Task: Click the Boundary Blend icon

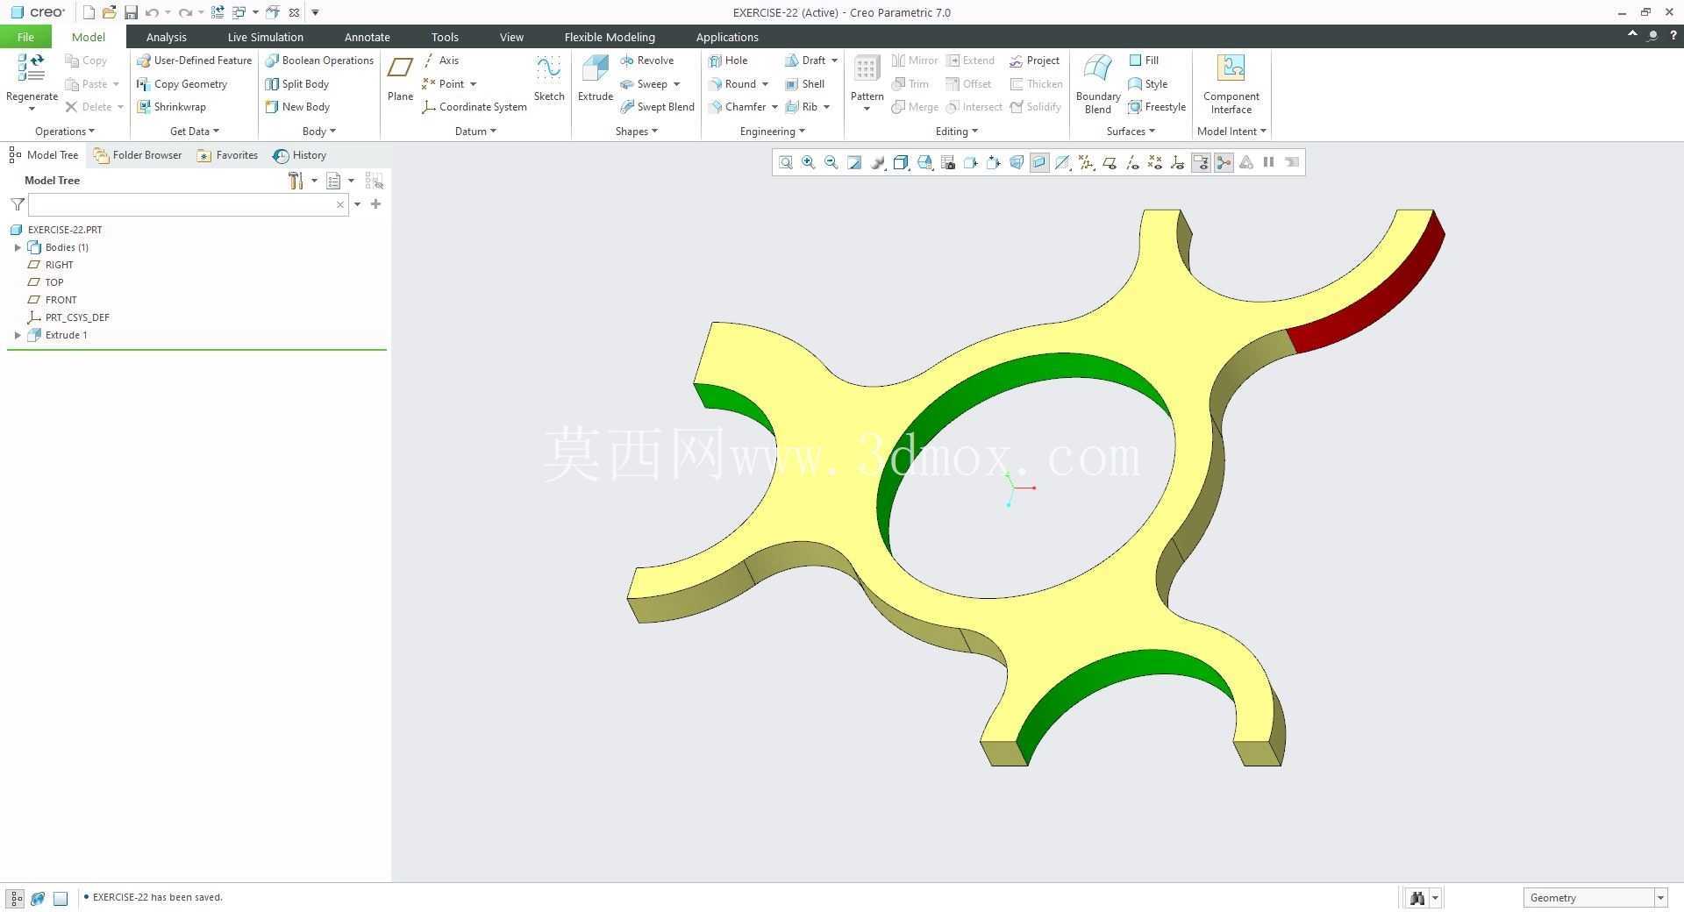Action: [1098, 84]
